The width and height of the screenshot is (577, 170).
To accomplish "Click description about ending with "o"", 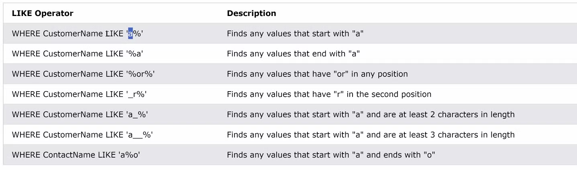I will [x=331, y=155].
